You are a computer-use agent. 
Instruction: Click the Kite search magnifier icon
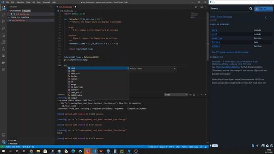tap(251, 9)
